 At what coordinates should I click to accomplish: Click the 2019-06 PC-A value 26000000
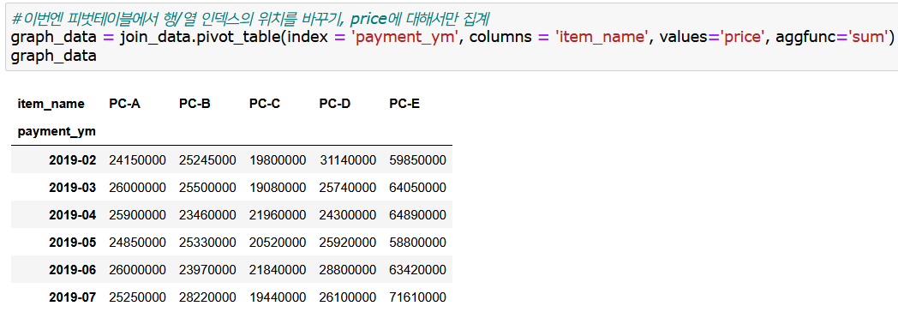(137, 270)
